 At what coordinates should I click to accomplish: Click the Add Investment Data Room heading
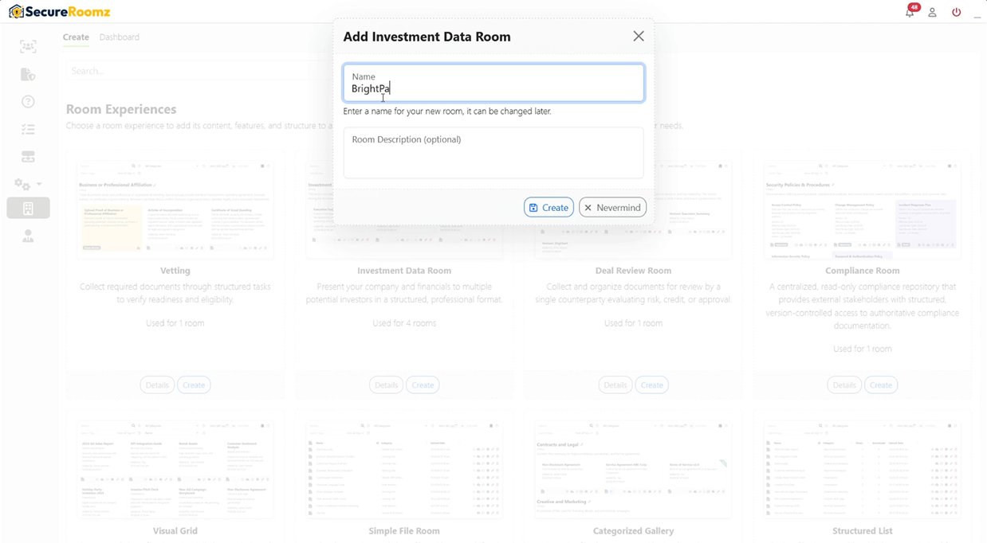click(x=427, y=37)
